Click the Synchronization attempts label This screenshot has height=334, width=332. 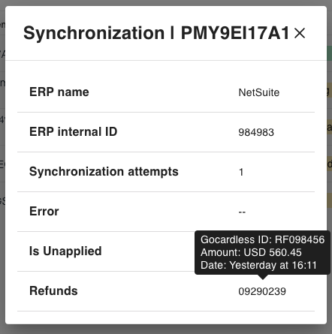click(x=104, y=172)
